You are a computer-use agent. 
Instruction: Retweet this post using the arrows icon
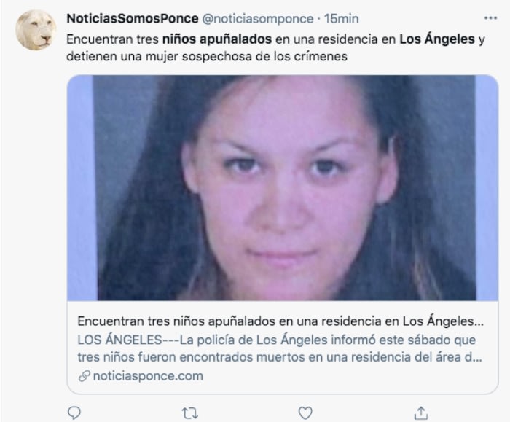[190, 413]
